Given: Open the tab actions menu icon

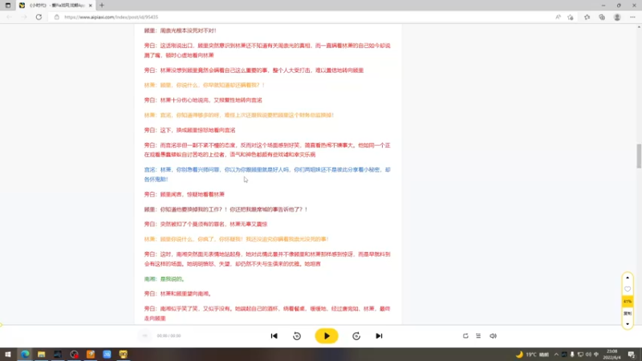Looking at the screenshot, I should tap(8, 6).
